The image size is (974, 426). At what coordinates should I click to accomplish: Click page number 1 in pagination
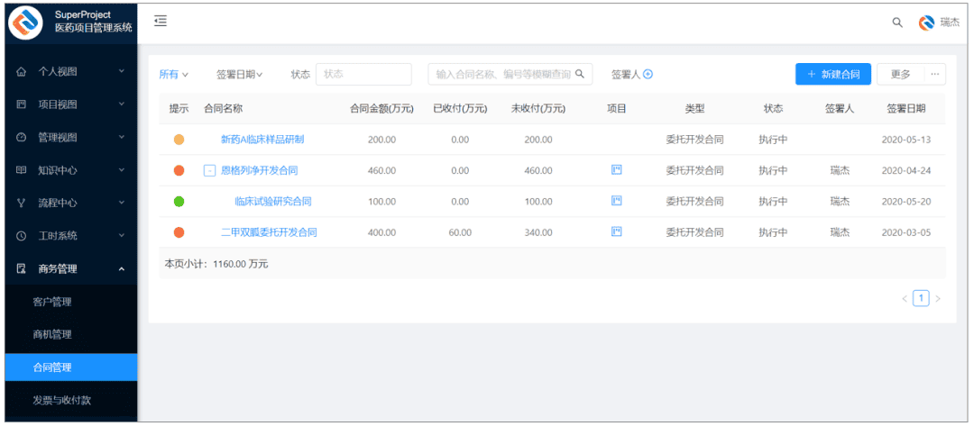(x=921, y=299)
